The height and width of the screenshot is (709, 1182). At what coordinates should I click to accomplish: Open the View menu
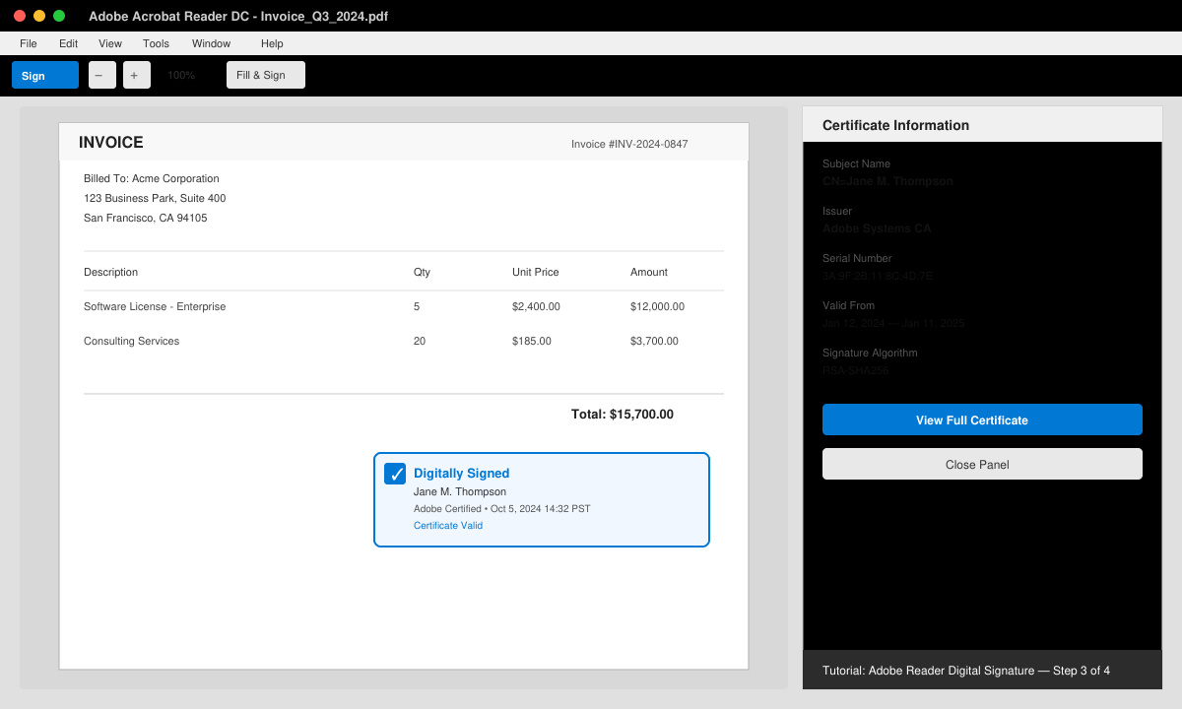click(110, 43)
